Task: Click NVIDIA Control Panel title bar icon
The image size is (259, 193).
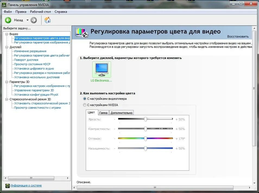Action: coord(4,5)
